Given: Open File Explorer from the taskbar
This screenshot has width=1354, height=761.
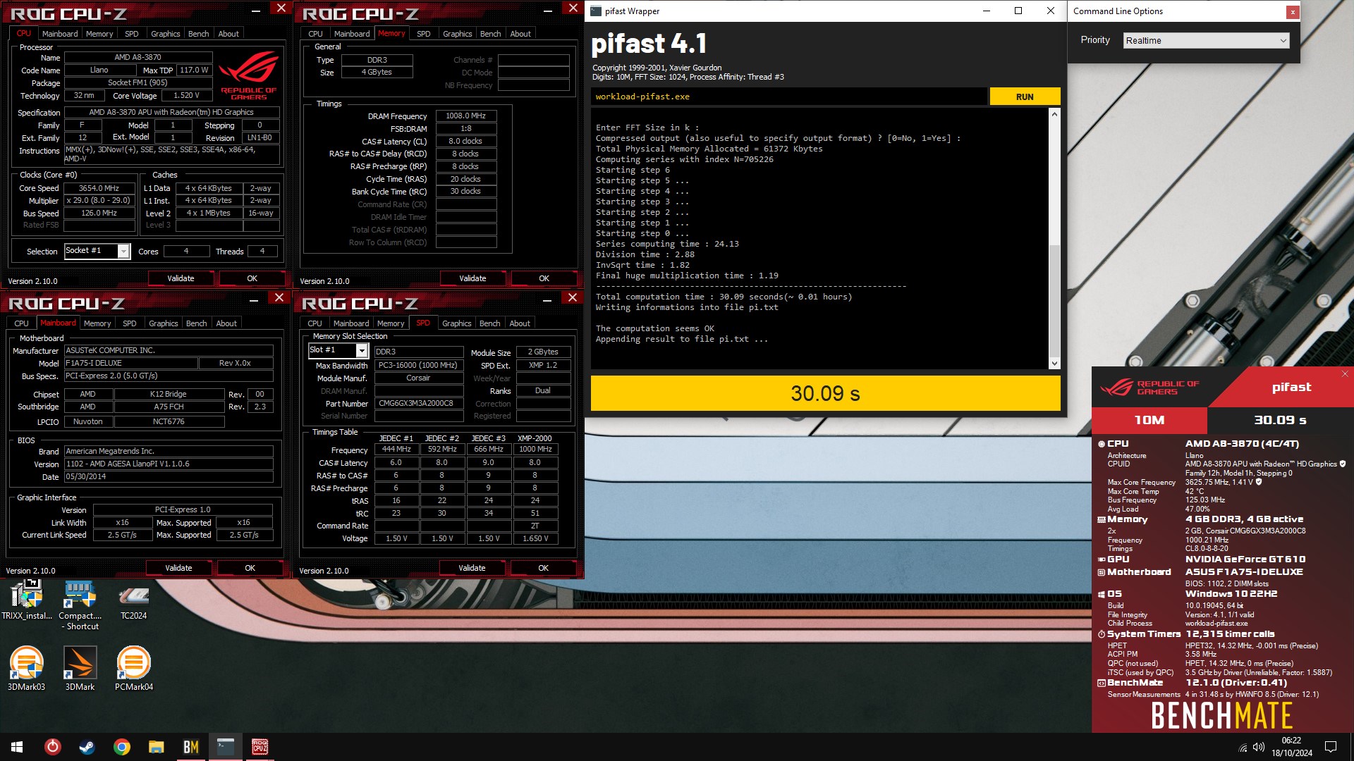Looking at the screenshot, I should 157,747.
